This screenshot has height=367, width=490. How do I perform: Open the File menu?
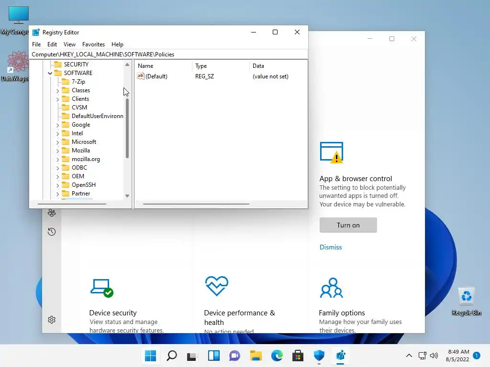click(x=36, y=44)
